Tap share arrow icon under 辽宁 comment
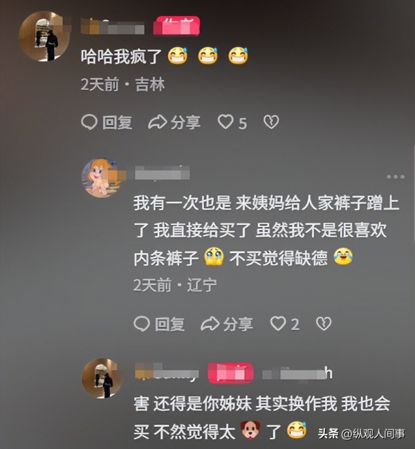Screen dimensions: 415x449 coord(210,324)
